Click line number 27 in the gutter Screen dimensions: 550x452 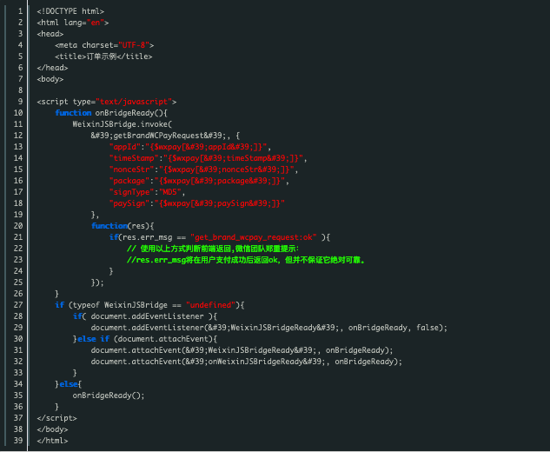pyautogui.click(x=18, y=304)
